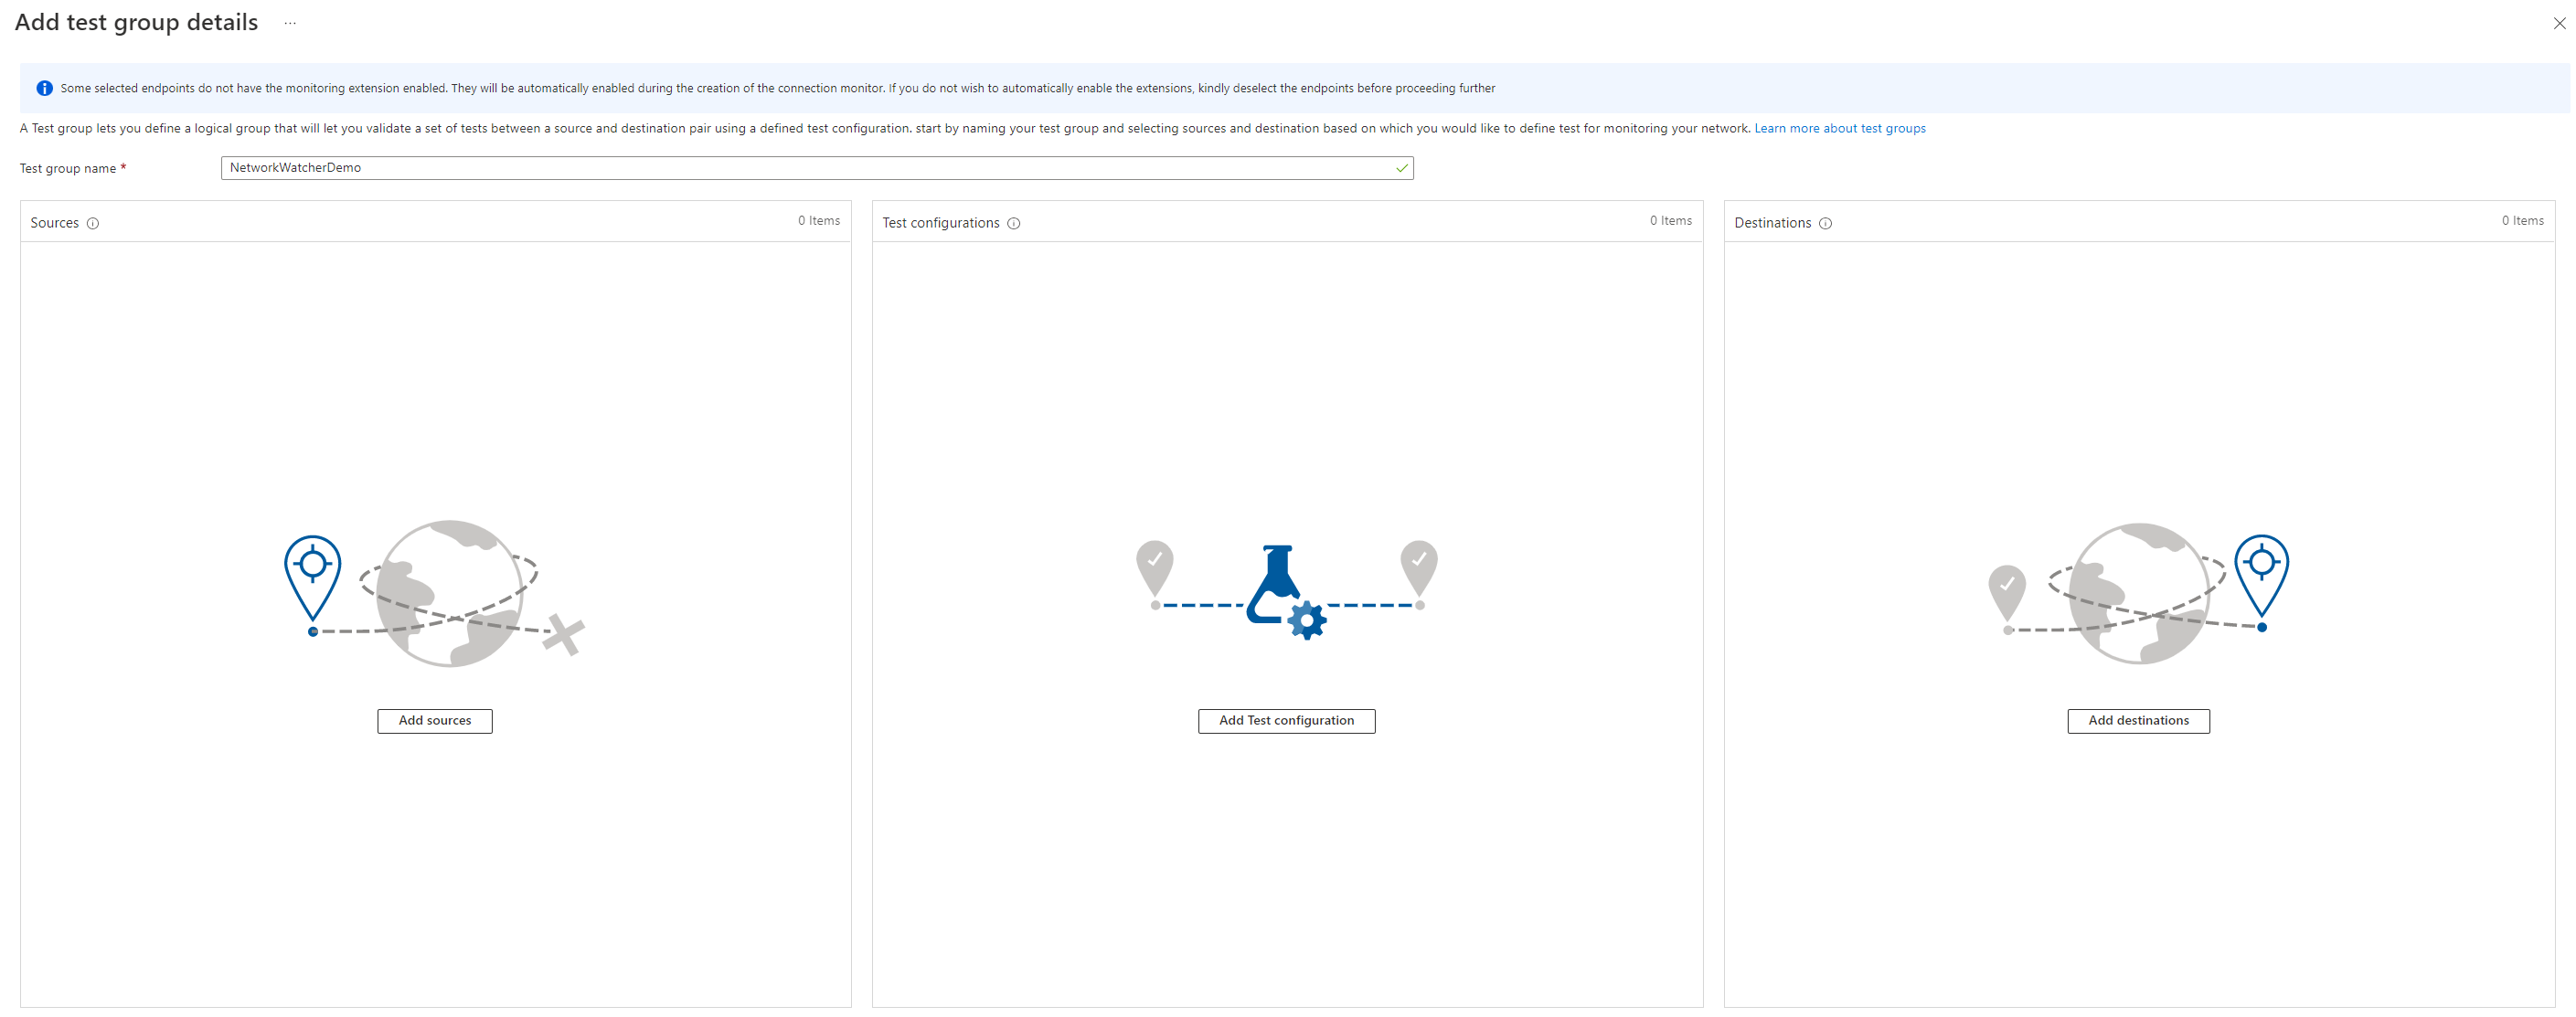The width and height of the screenshot is (2576, 1017).
Task: Close the Add test group details pane
Action: (x=2559, y=23)
